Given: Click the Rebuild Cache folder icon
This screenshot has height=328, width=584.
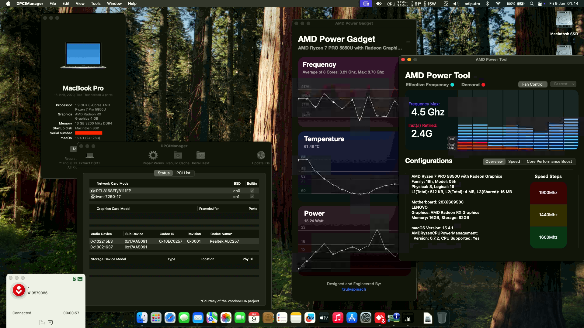Looking at the screenshot, I should pyautogui.click(x=178, y=156).
